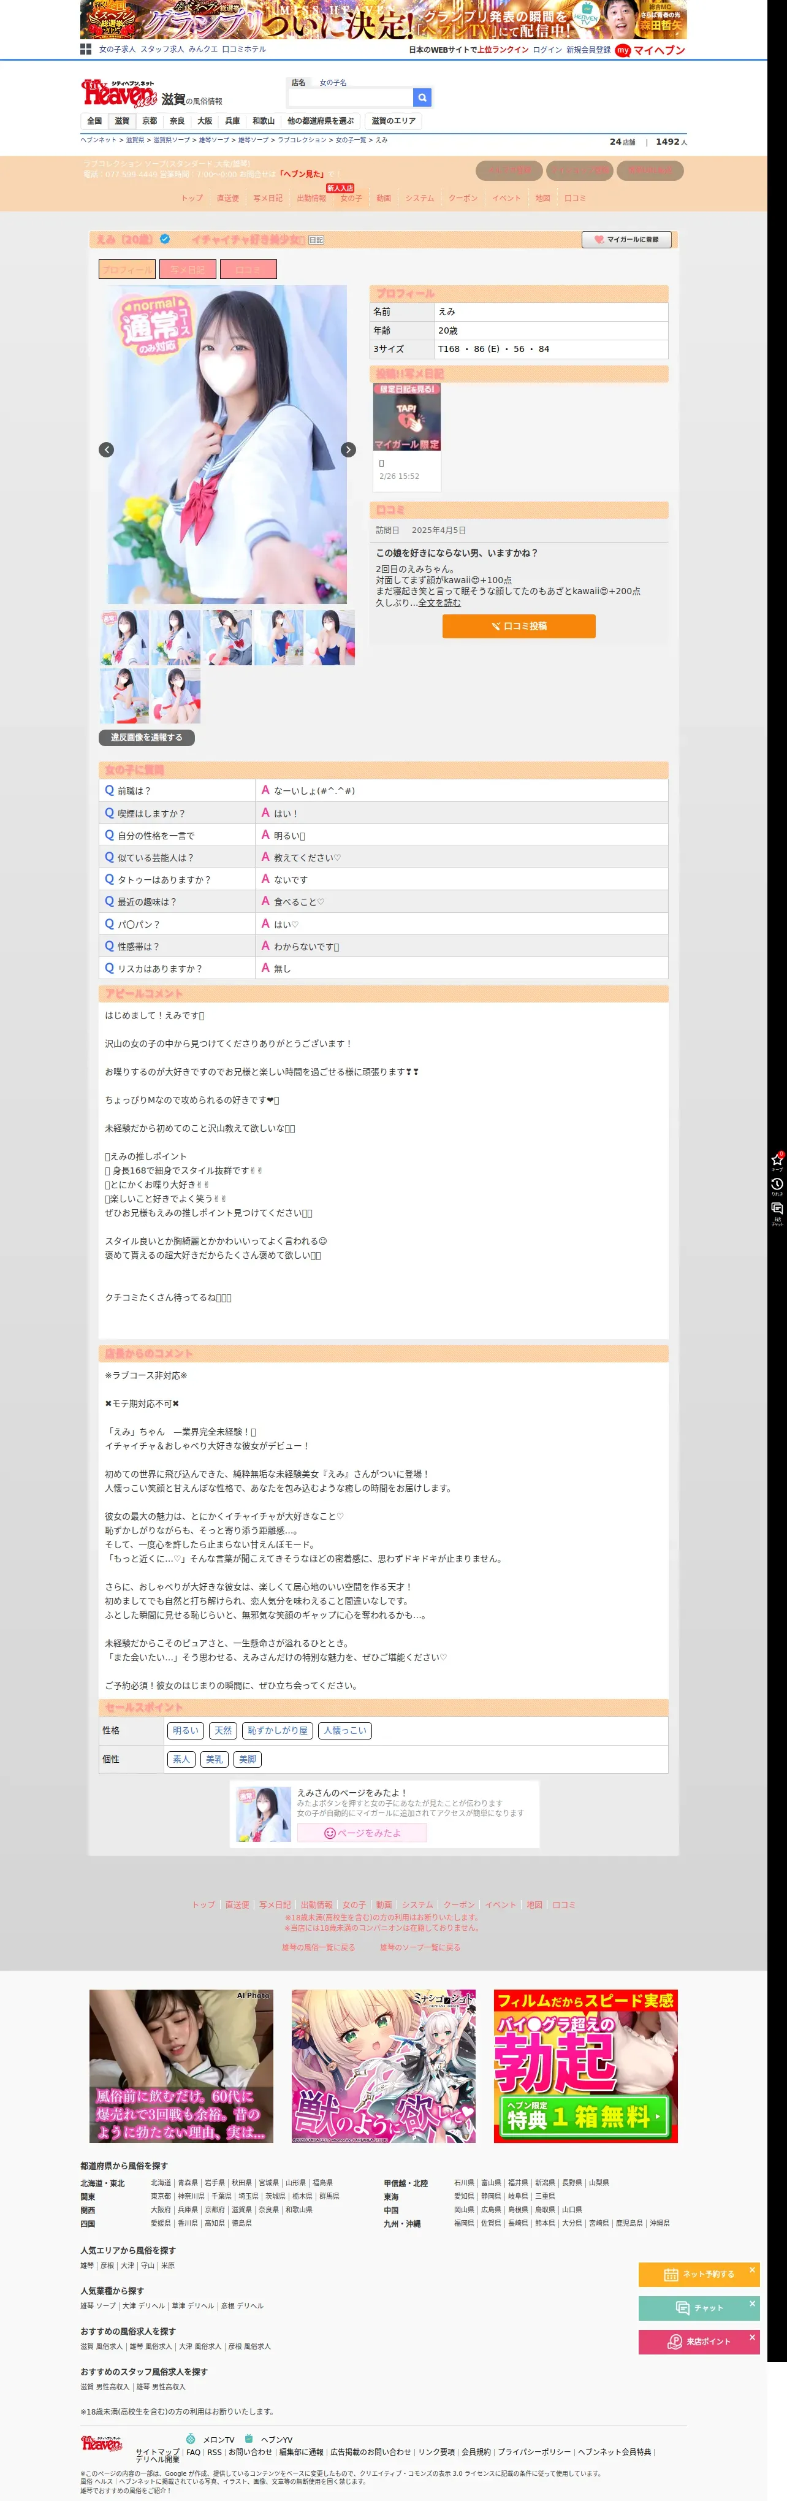Show the previous photo with the left arrow
The width and height of the screenshot is (787, 2501).
107,449
